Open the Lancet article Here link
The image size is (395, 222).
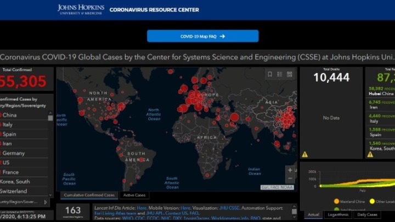(x=142, y=208)
